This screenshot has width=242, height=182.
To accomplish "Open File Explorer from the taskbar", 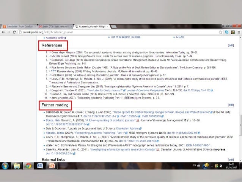I will click(17, 166).
